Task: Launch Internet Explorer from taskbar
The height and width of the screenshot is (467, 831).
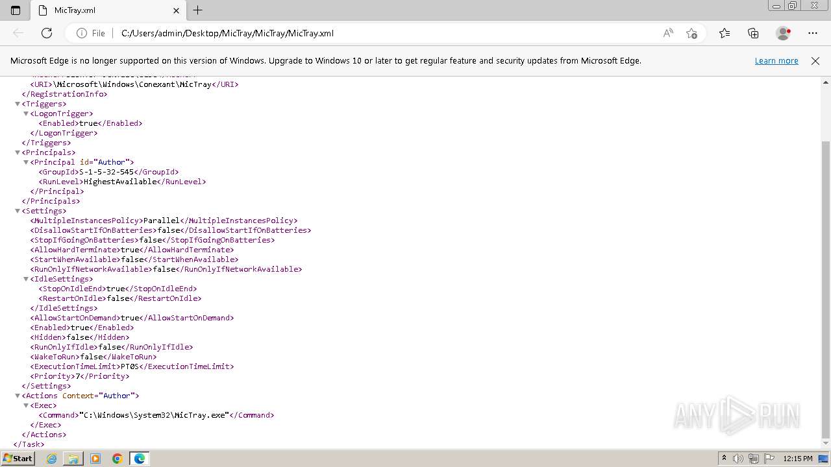Action: coord(51,459)
